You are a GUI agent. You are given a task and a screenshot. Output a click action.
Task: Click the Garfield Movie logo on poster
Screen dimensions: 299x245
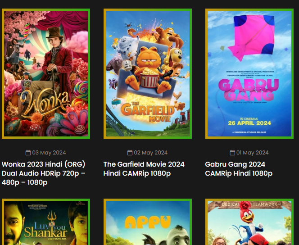click(x=148, y=112)
